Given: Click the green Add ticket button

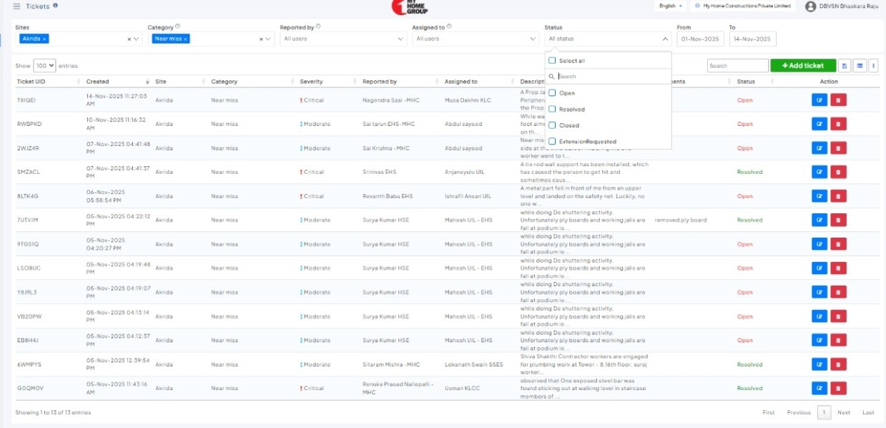Looking at the screenshot, I should [x=802, y=66].
